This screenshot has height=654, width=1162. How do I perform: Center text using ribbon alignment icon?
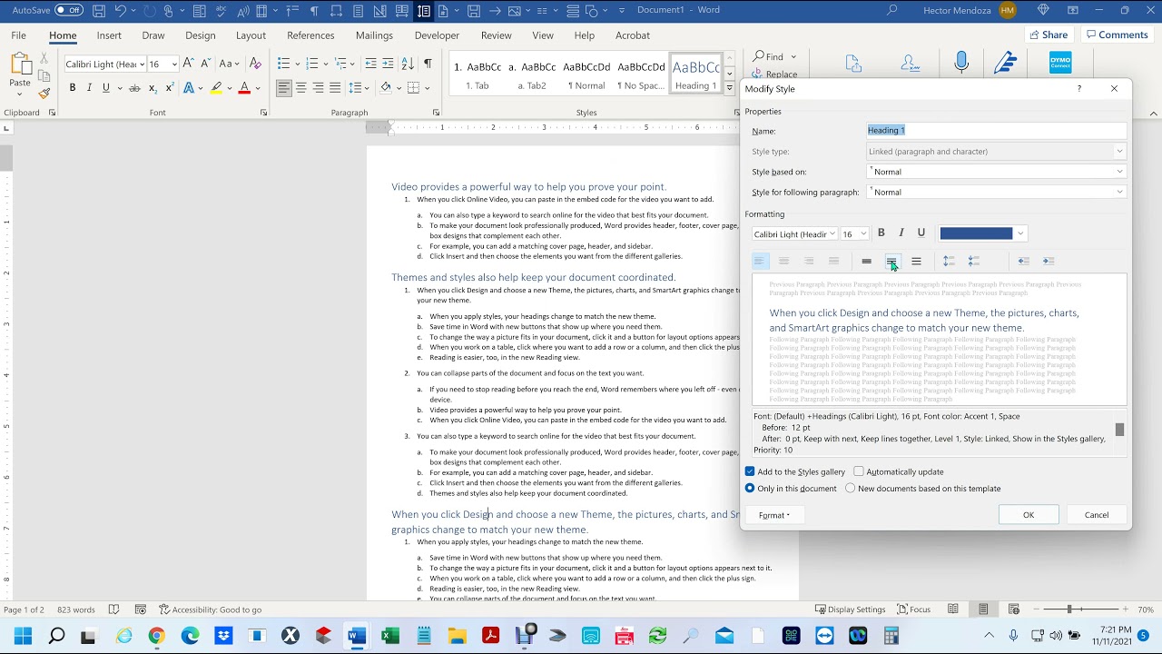point(300,88)
